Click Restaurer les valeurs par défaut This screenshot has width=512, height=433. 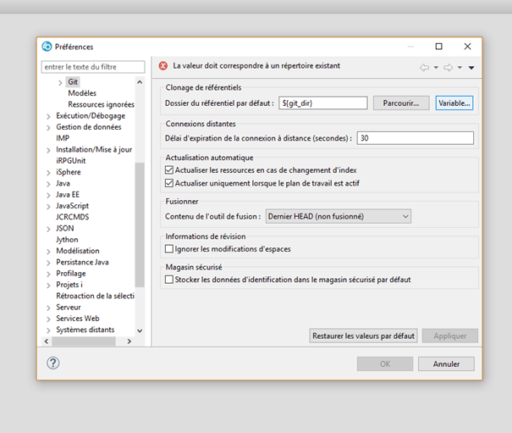click(363, 336)
